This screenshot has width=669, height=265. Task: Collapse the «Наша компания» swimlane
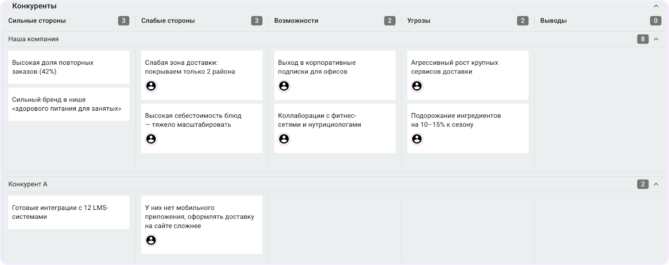pyautogui.click(x=656, y=39)
